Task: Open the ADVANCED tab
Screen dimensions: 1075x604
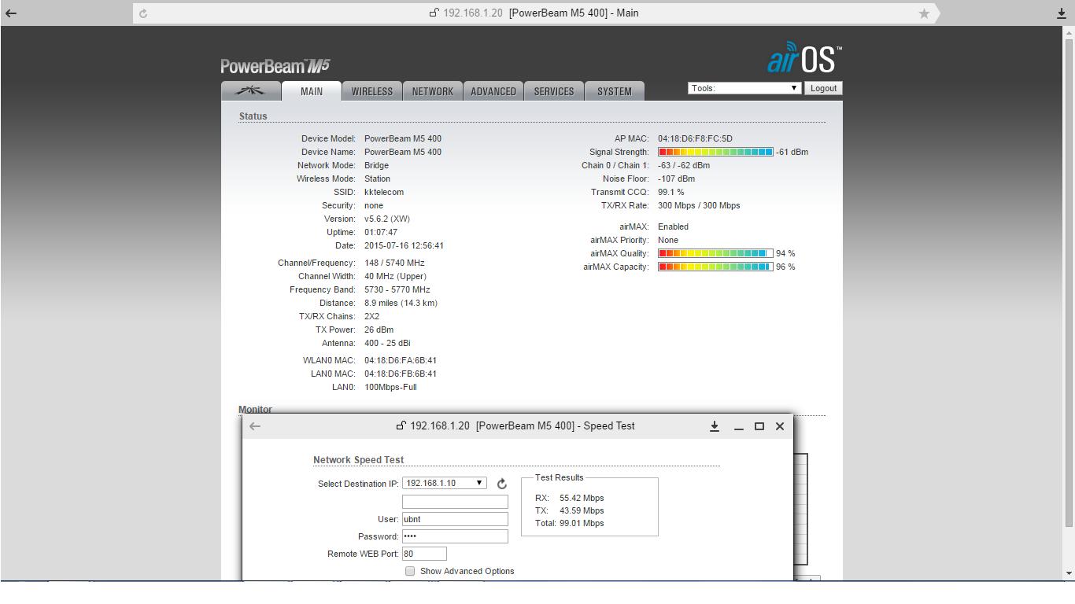Action: 493,91
